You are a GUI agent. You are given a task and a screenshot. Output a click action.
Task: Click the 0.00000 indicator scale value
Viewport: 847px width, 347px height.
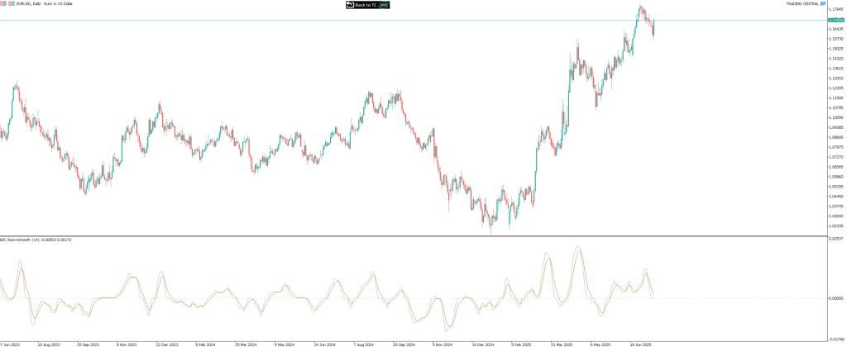point(835,298)
